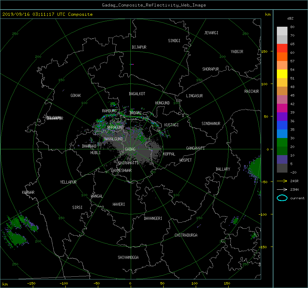Click the RAMDURG map label

click(x=109, y=111)
